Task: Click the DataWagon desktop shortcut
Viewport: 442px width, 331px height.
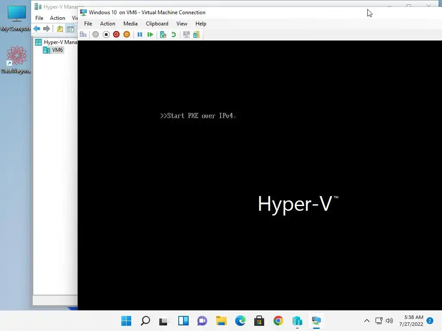Action: (16, 59)
